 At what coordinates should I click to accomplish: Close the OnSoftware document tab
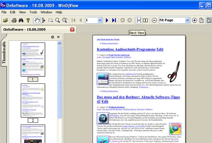coord(72,29)
